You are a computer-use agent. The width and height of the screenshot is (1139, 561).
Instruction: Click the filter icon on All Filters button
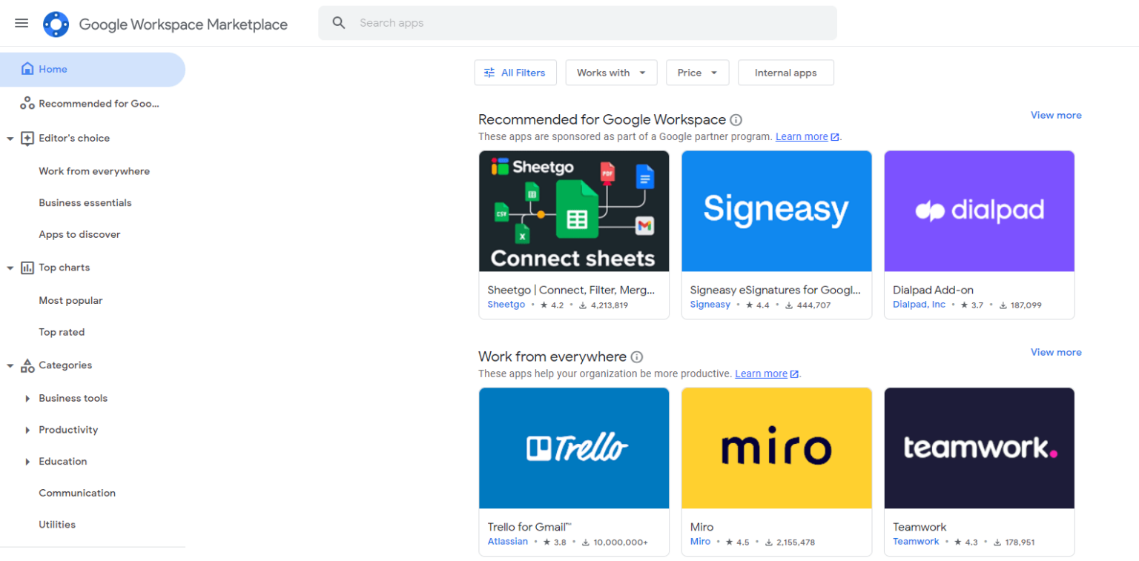click(489, 73)
